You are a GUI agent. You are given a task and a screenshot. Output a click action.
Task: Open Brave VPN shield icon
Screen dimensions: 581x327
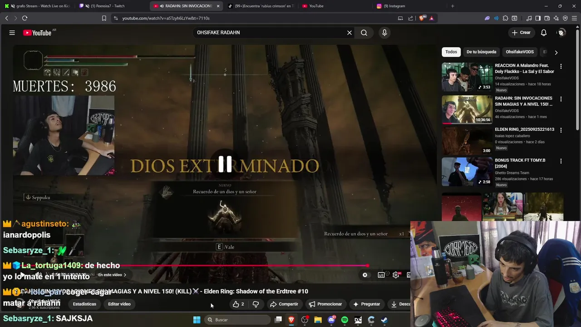(x=565, y=18)
